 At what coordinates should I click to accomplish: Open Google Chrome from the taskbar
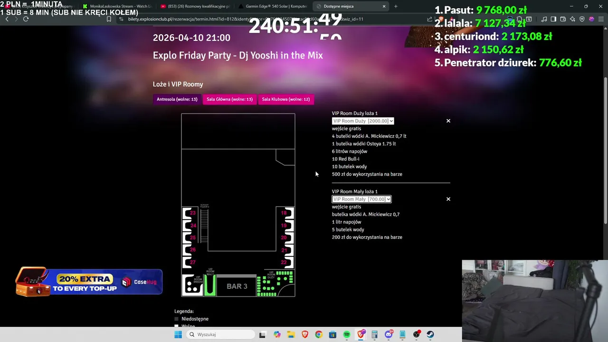click(319, 334)
